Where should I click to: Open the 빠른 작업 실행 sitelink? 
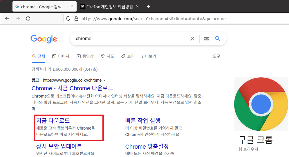coord(143,121)
